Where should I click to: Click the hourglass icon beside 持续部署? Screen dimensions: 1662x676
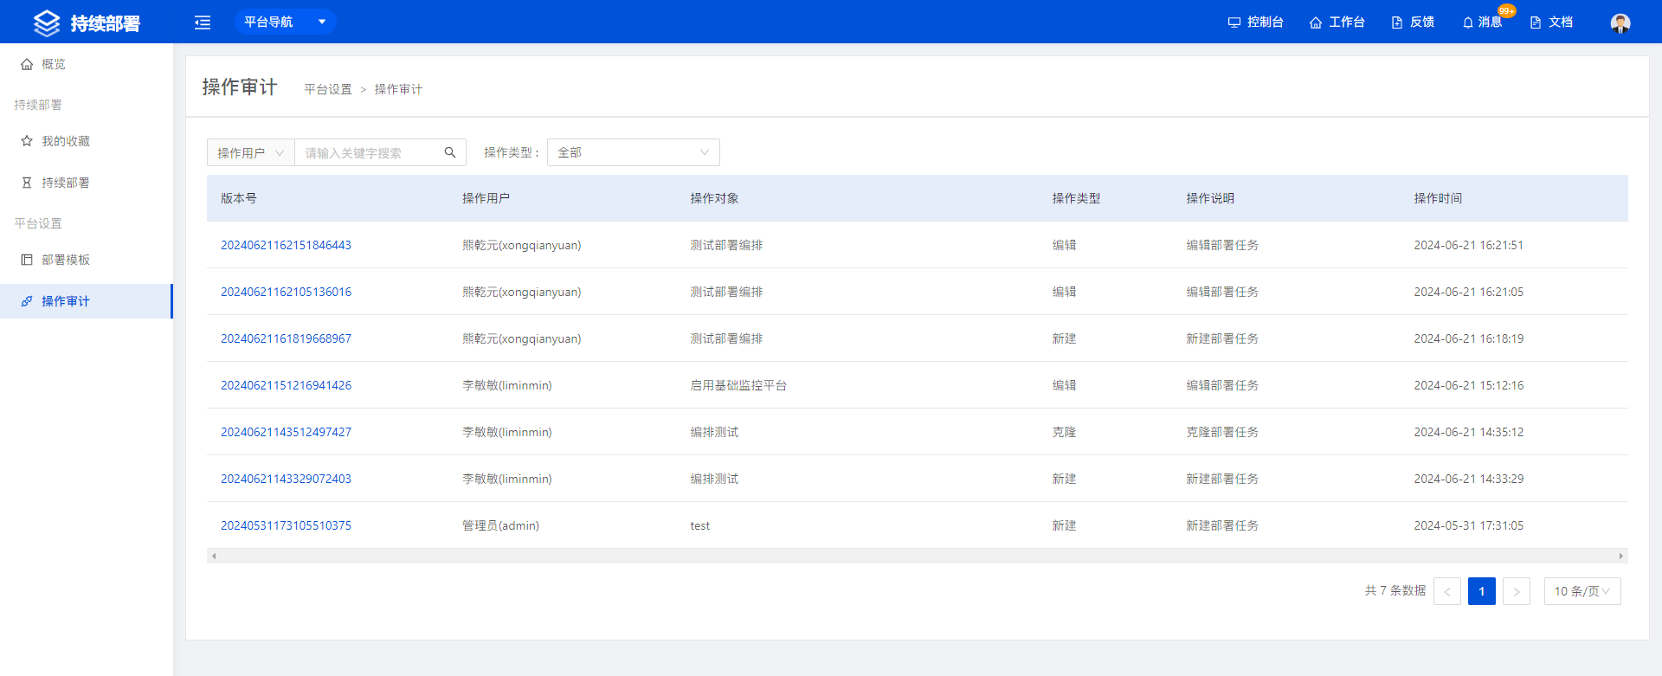click(27, 183)
